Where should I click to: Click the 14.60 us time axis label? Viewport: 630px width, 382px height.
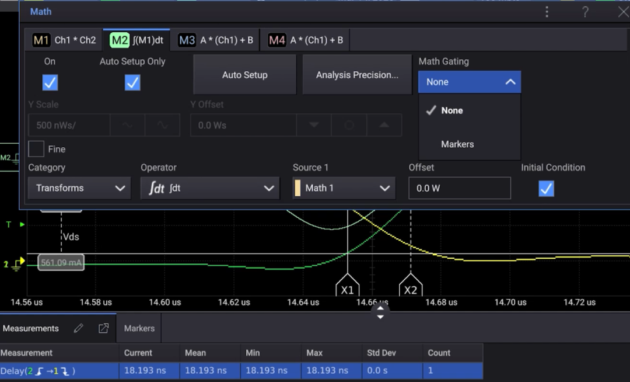coord(164,303)
